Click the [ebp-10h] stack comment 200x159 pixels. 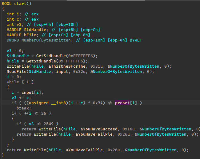point(67,25)
